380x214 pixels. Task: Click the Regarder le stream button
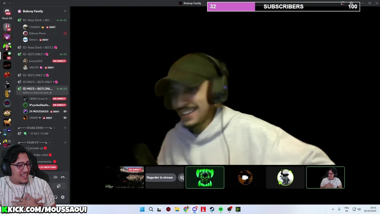tap(160, 177)
